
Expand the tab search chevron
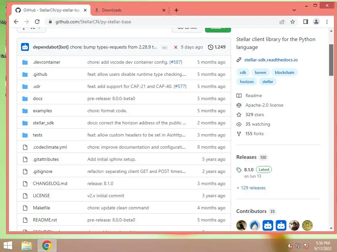click(294, 10)
